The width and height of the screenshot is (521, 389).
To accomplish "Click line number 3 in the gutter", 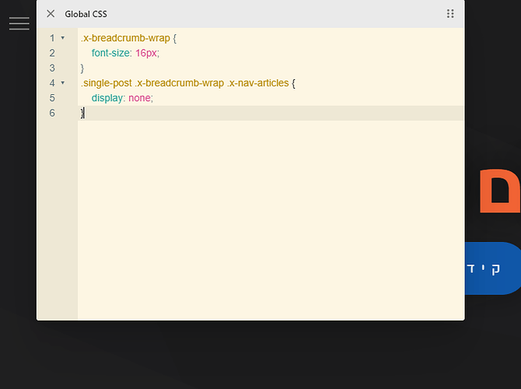I will click(x=52, y=68).
